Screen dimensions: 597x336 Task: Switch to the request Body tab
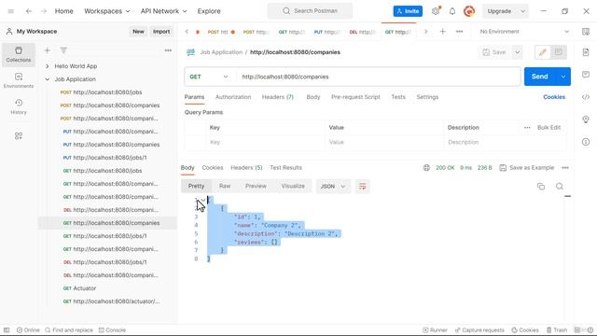click(x=313, y=97)
